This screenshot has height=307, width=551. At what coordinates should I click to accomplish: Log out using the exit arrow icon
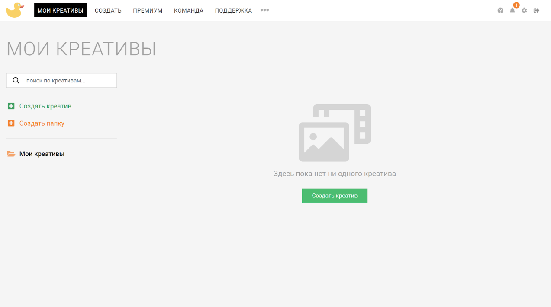tap(536, 10)
